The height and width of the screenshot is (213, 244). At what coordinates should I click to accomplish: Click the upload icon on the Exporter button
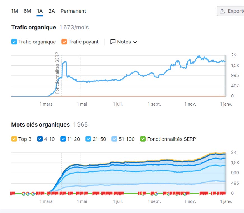pos(223,11)
